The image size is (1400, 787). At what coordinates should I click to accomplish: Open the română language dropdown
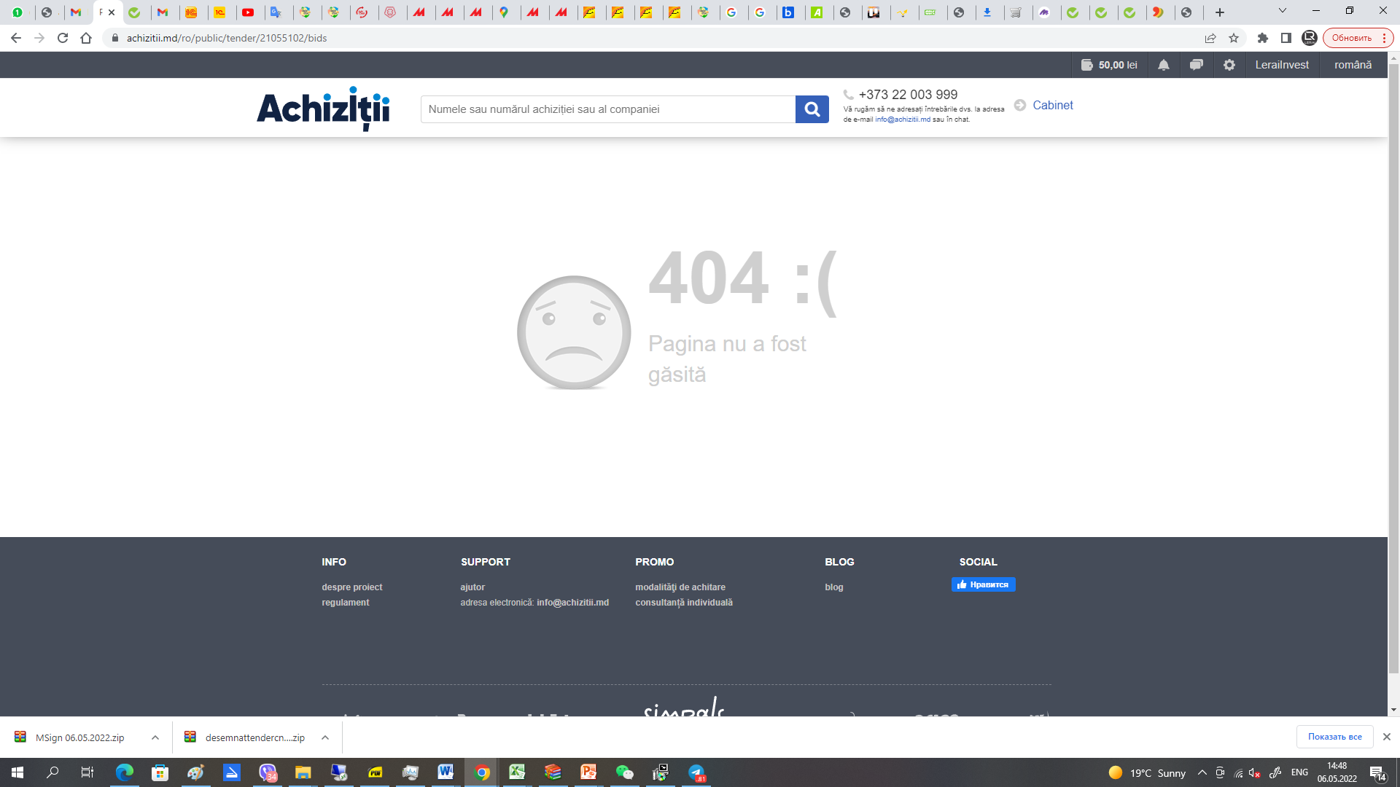coord(1353,65)
